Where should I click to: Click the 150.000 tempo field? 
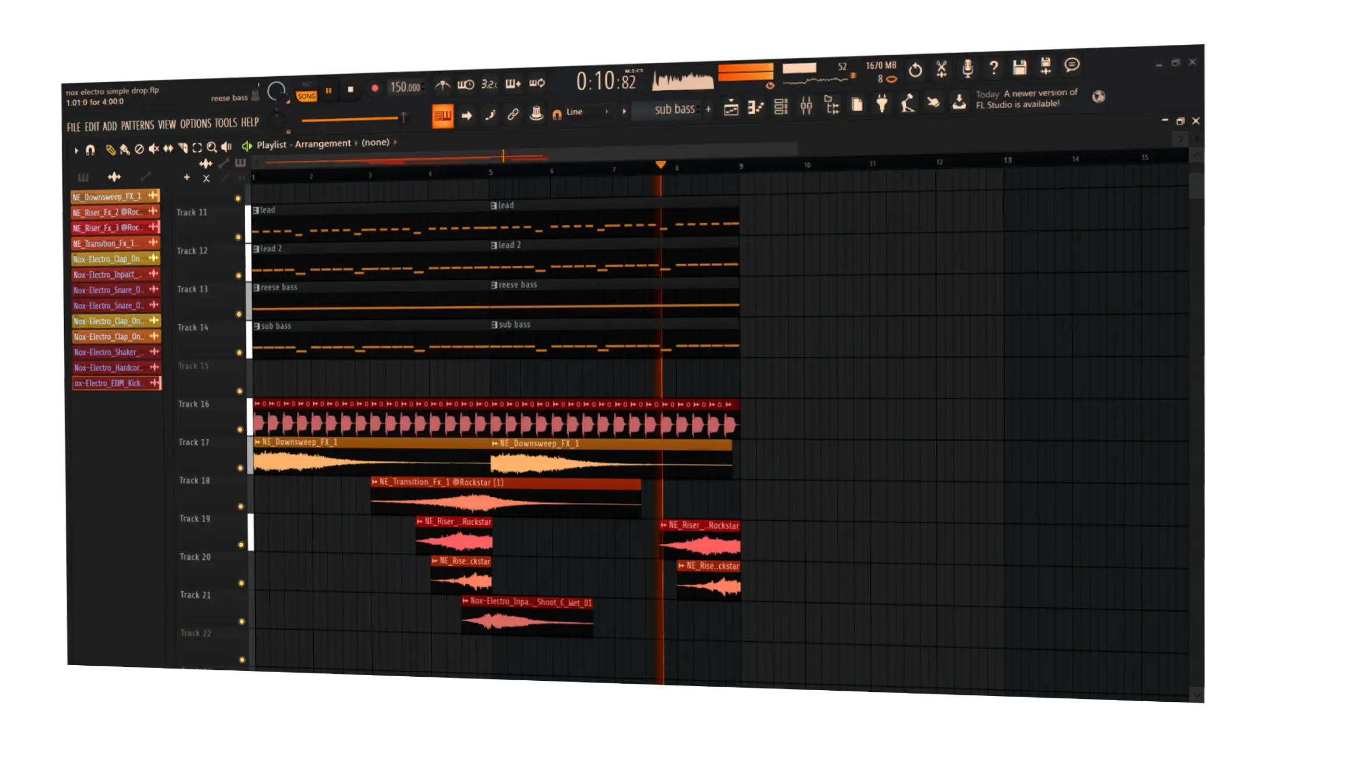click(406, 87)
